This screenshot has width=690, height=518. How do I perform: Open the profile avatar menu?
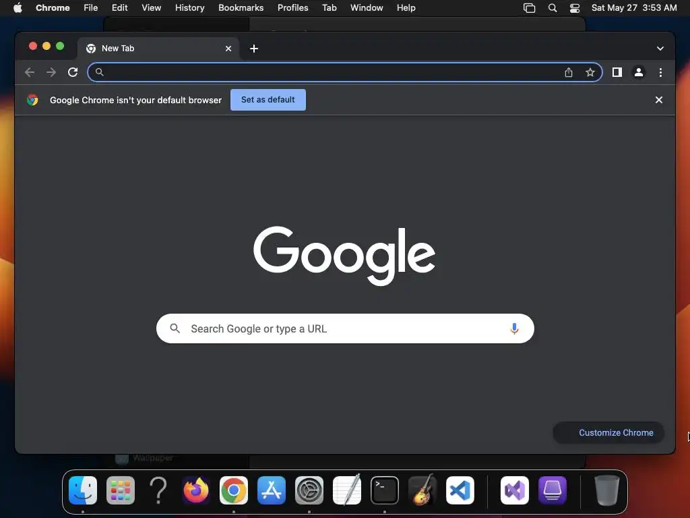639,72
